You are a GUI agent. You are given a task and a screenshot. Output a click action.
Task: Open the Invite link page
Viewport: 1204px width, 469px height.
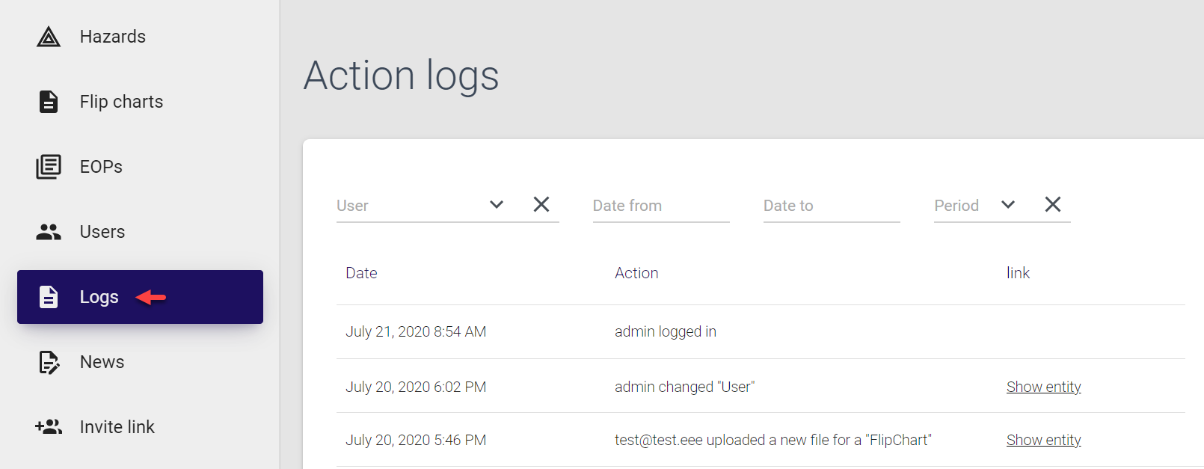point(117,427)
